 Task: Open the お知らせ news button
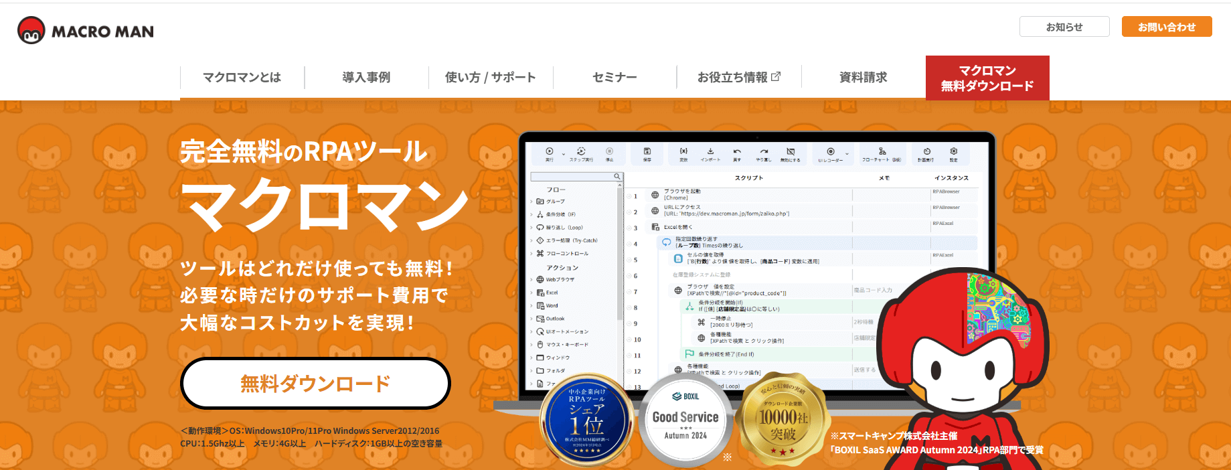[x=1064, y=27]
